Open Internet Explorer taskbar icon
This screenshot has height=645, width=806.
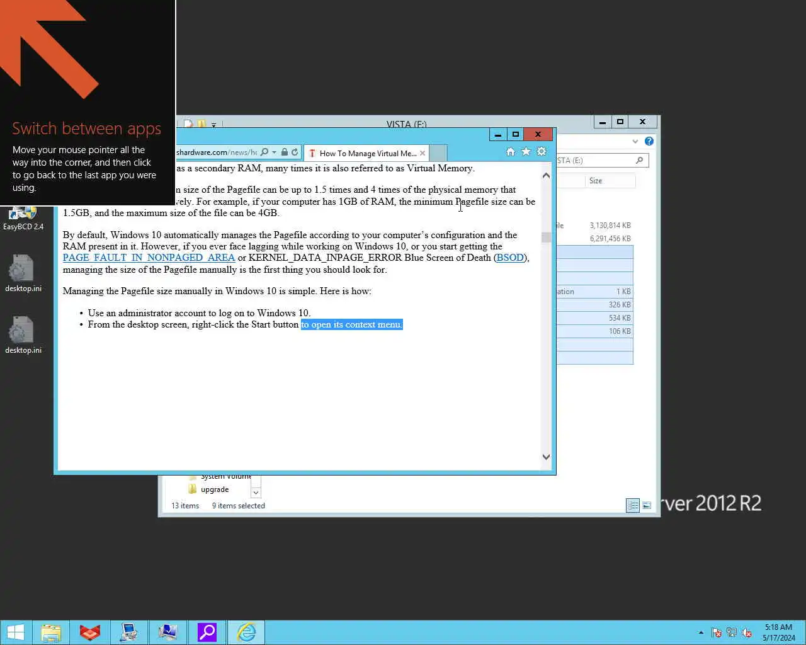(246, 632)
